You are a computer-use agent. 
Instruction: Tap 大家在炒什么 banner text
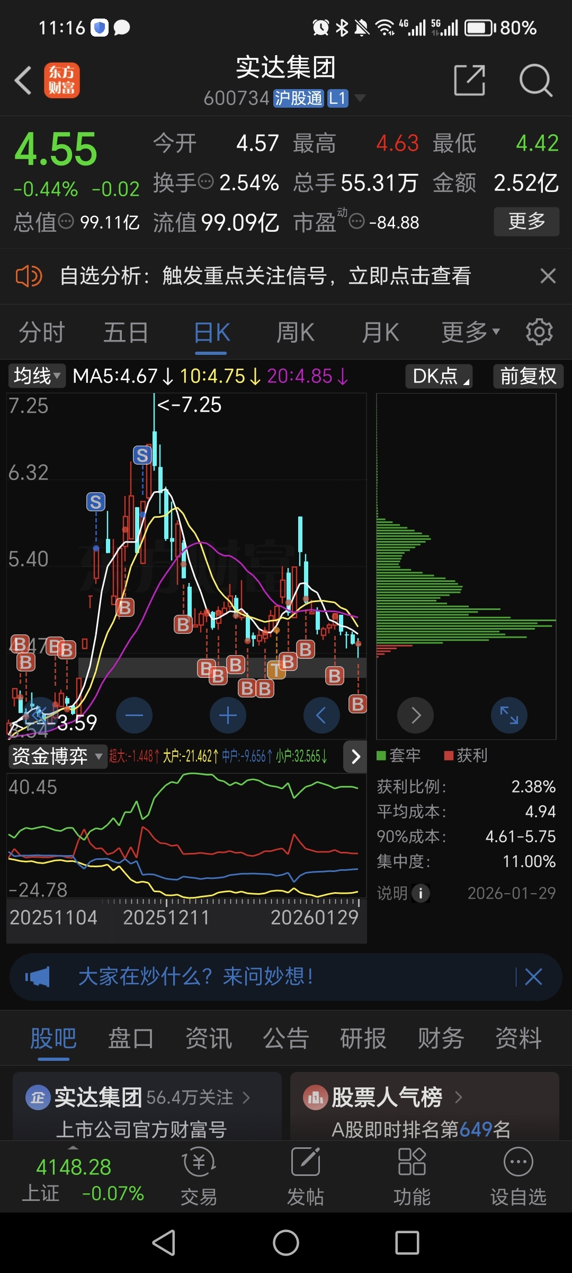tap(195, 976)
